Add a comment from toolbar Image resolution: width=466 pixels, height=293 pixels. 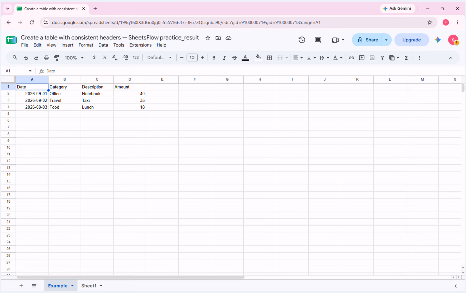pyautogui.click(x=362, y=58)
